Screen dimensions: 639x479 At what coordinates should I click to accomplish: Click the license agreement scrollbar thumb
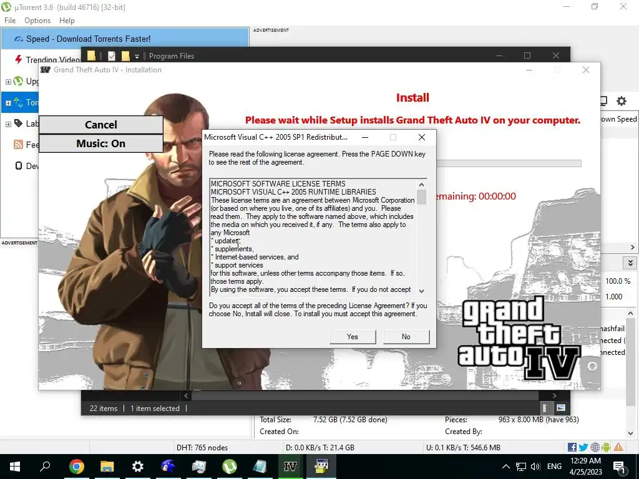pos(421,197)
